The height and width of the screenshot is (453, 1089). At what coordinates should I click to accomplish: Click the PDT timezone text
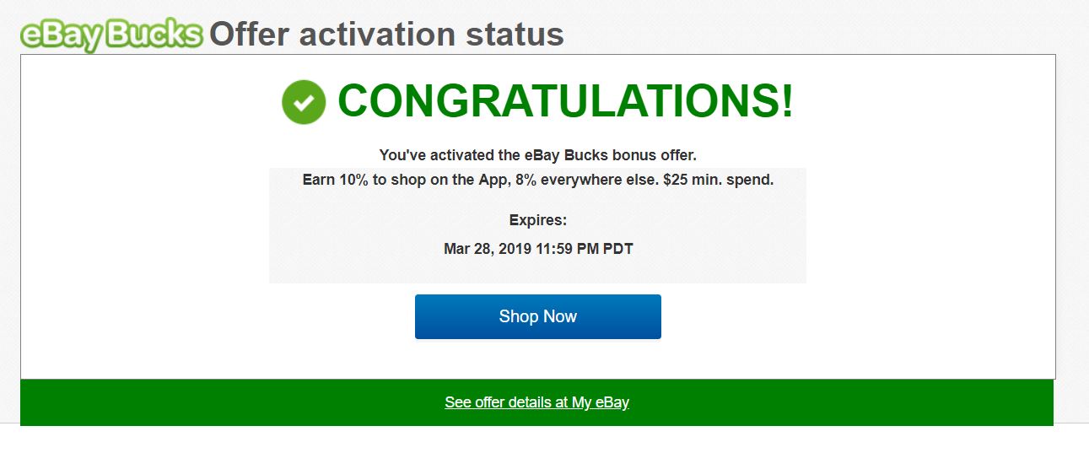[618, 249]
